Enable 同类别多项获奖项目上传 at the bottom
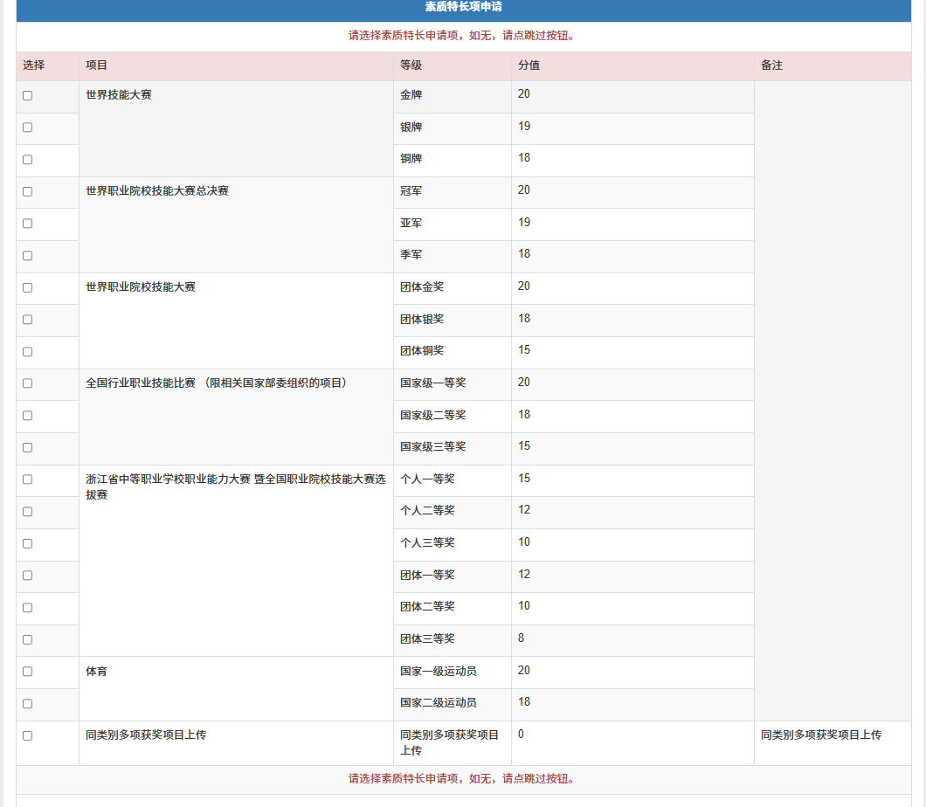The height and width of the screenshot is (807, 926). click(x=26, y=736)
